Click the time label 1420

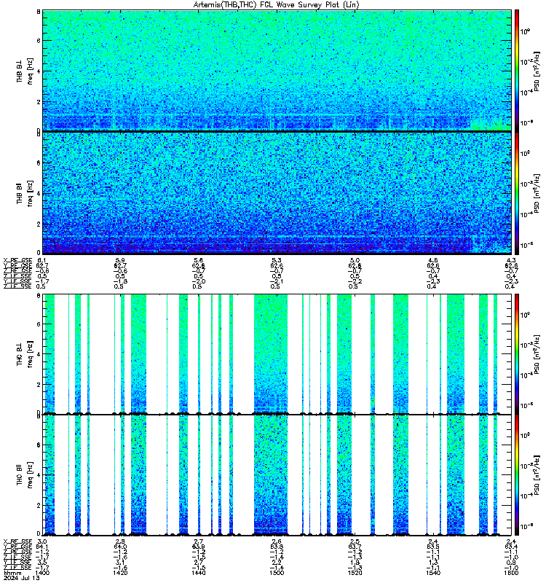[x=120, y=573]
